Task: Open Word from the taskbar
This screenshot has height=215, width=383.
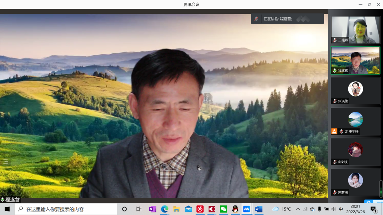Action: (259, 209)
